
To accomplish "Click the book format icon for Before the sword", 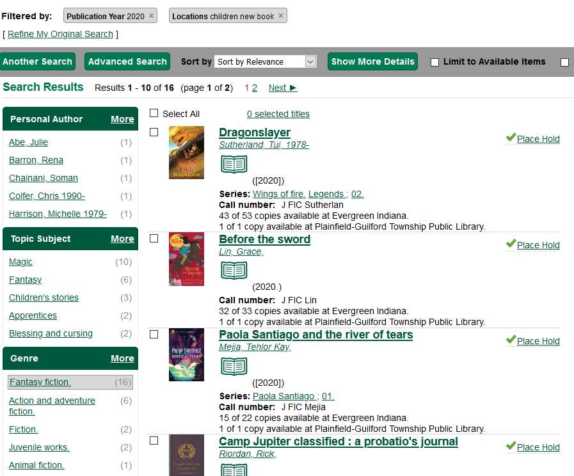I will (234, 271).
